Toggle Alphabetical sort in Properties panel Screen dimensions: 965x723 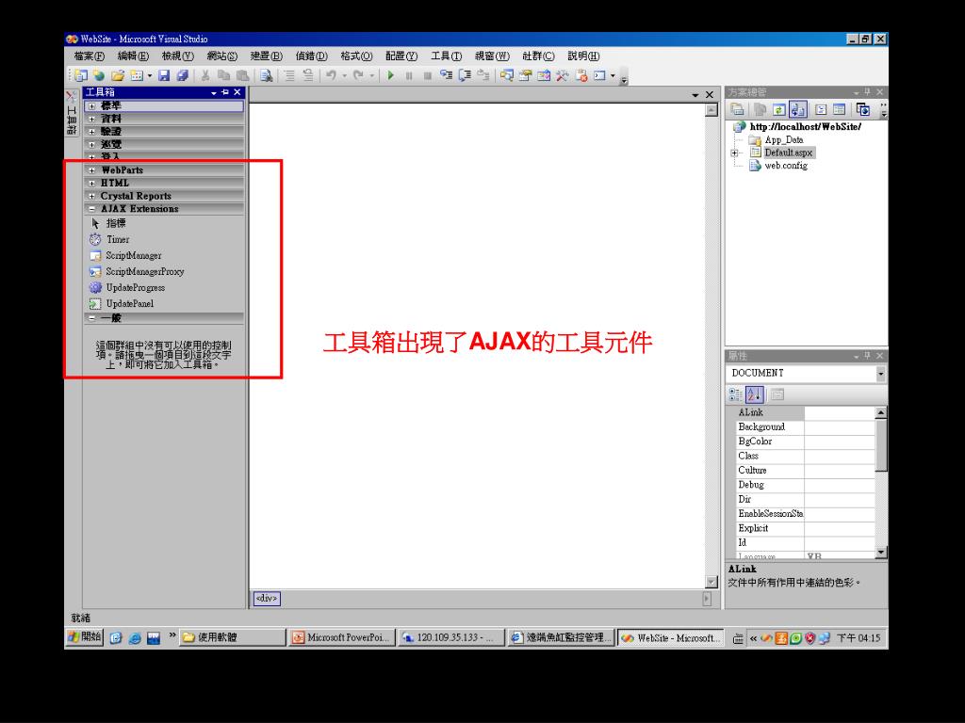(755, 394)
